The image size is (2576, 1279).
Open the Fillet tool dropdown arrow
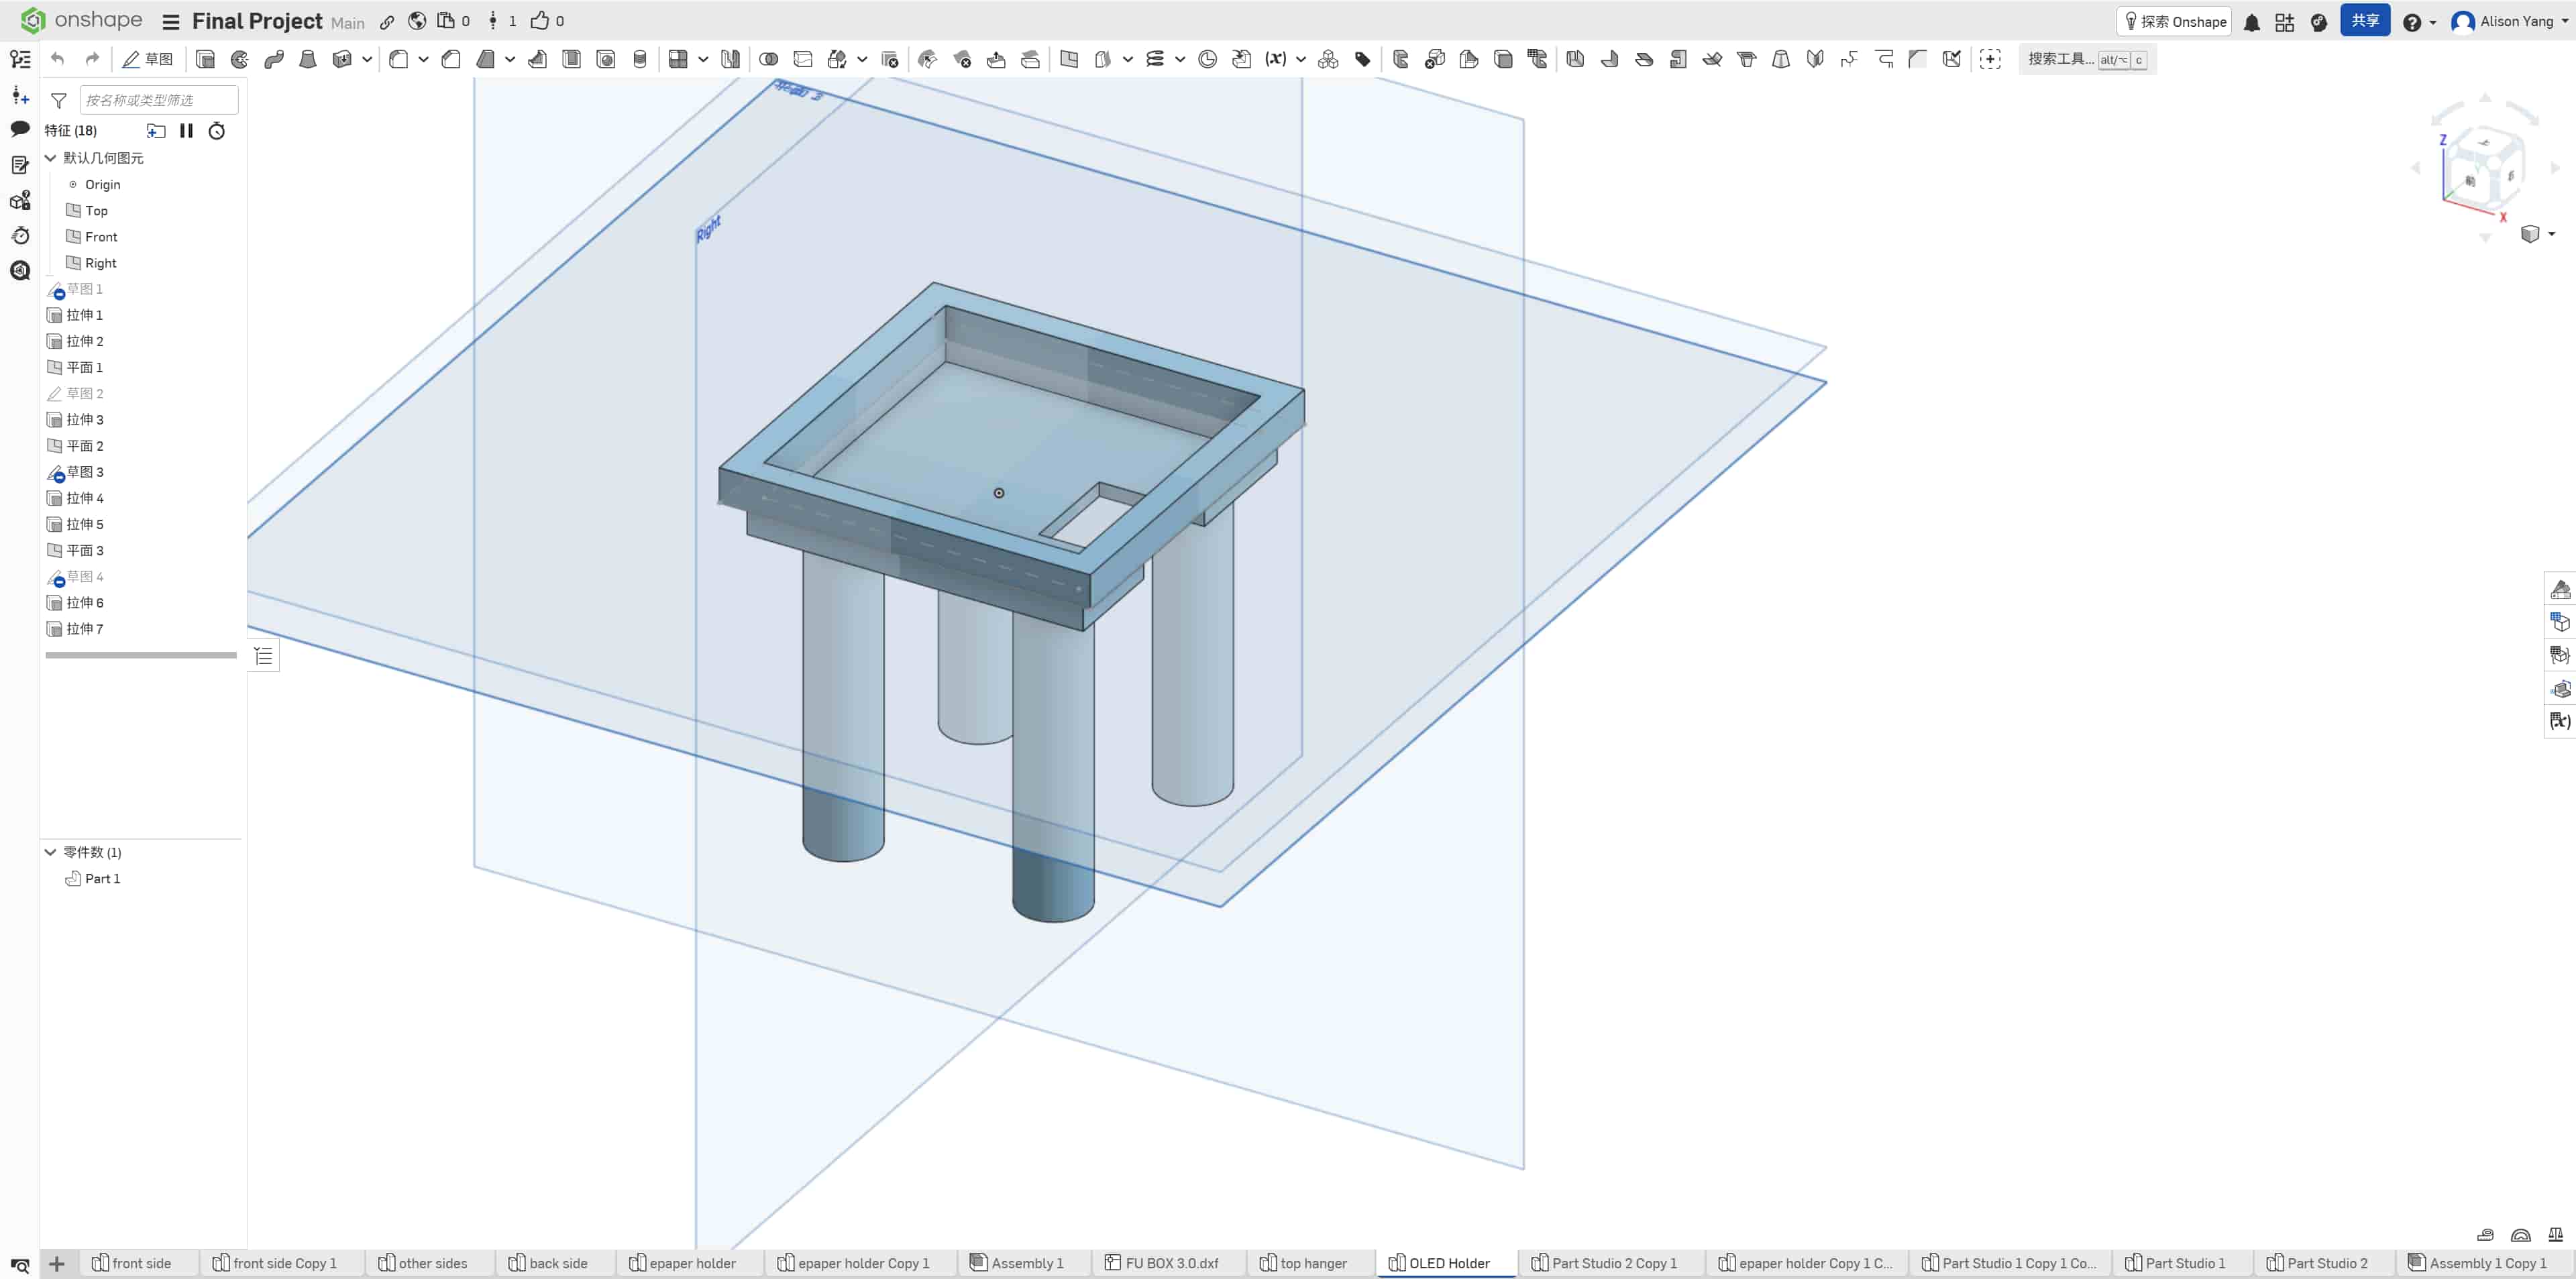coord(423,59)
